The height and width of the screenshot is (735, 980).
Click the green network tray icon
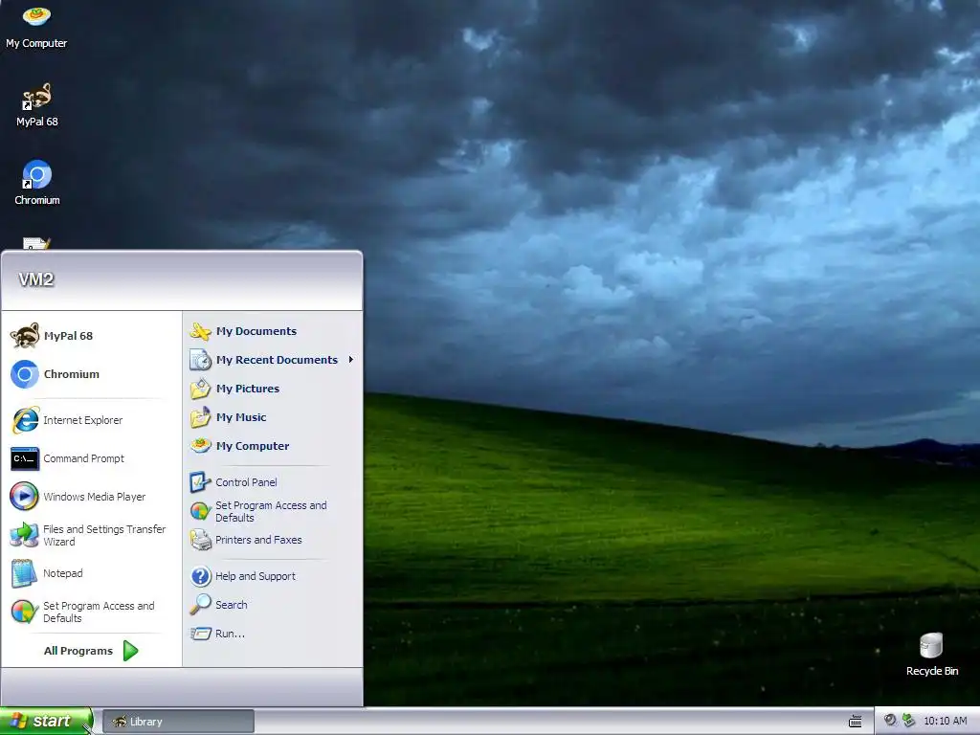909,721
